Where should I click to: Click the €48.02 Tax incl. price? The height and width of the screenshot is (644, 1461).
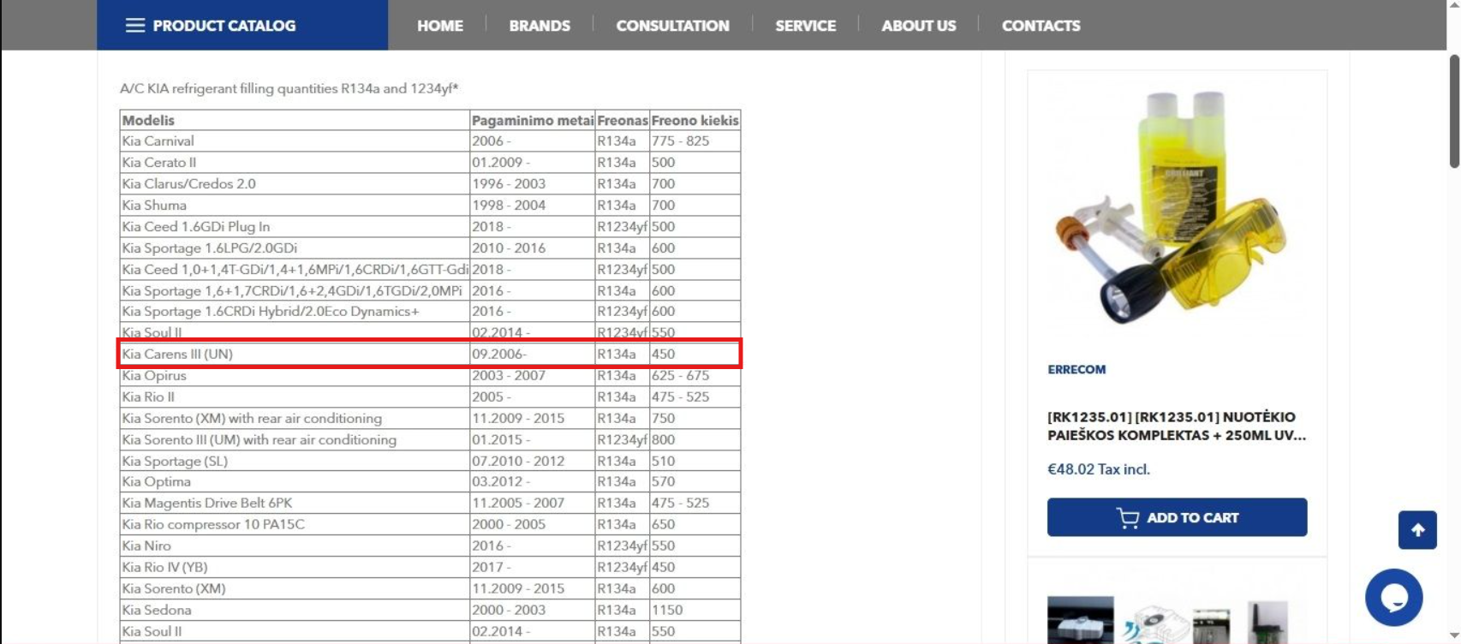(1099, 469)
